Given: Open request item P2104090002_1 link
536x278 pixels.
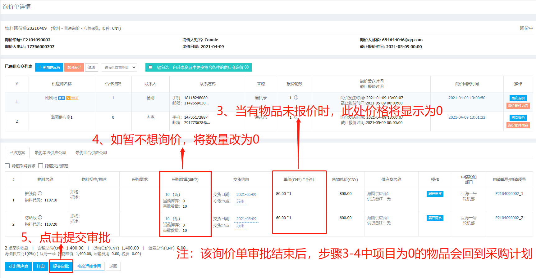Looking at the screenshot, I should pyautogui.click(x=509, y=194).
